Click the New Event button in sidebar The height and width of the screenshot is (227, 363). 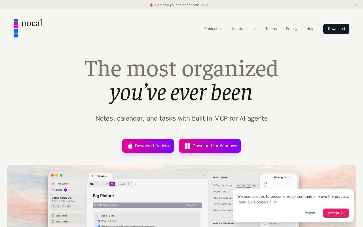click(x=67, y=222)
